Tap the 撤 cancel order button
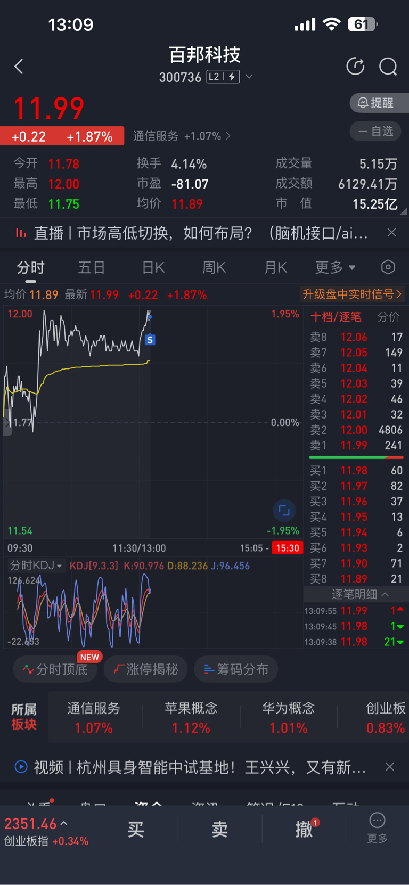The image size is (409, 885). pos(304,829)
